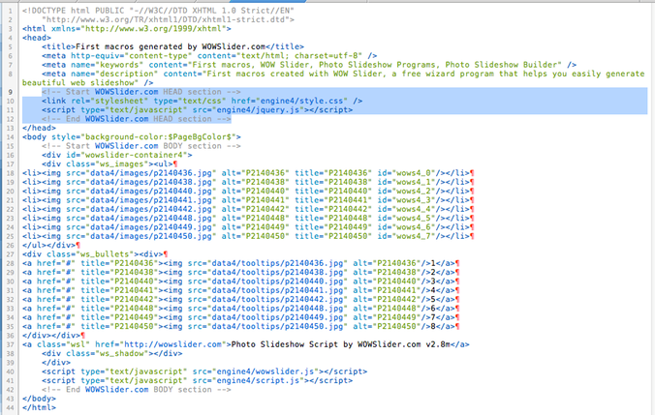Click the body style $PageBgColor$ line
This screenshot has height=415, width=655.
point(132,137)
